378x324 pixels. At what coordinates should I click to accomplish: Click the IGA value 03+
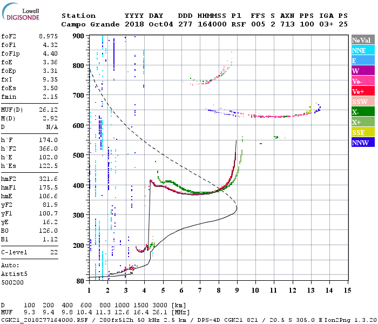(326, 24)
